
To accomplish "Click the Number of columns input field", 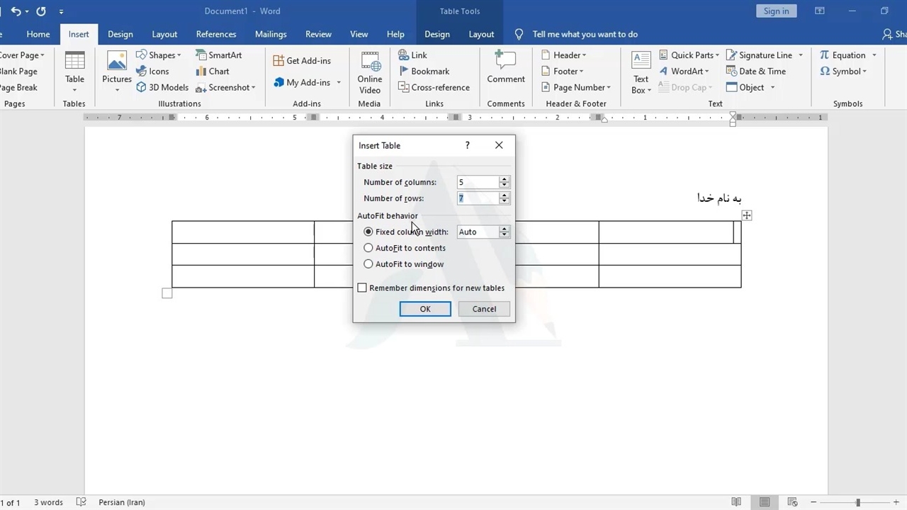I will pos(477,183).
